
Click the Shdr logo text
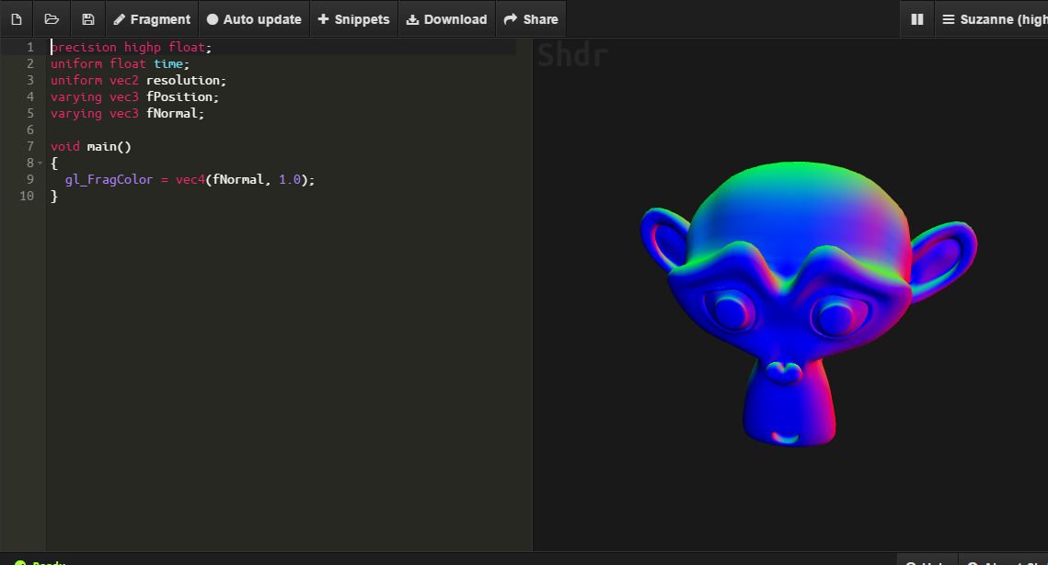coord(572,56)
